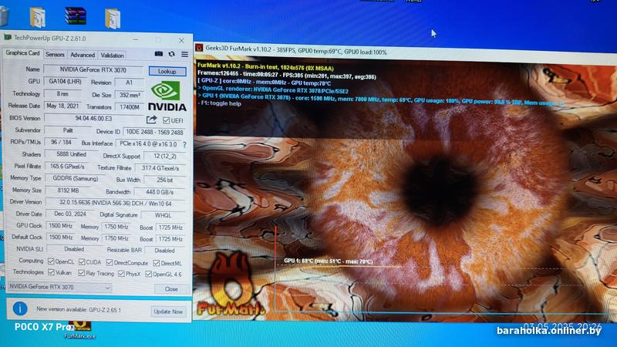Toggle the CUDA checkbox
This screenshot has width=617, height=347.
82,261
